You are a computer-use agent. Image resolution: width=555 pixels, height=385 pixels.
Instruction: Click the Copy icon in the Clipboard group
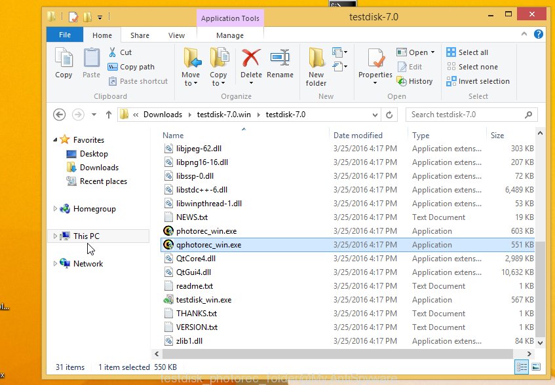(x=64, y=58)
